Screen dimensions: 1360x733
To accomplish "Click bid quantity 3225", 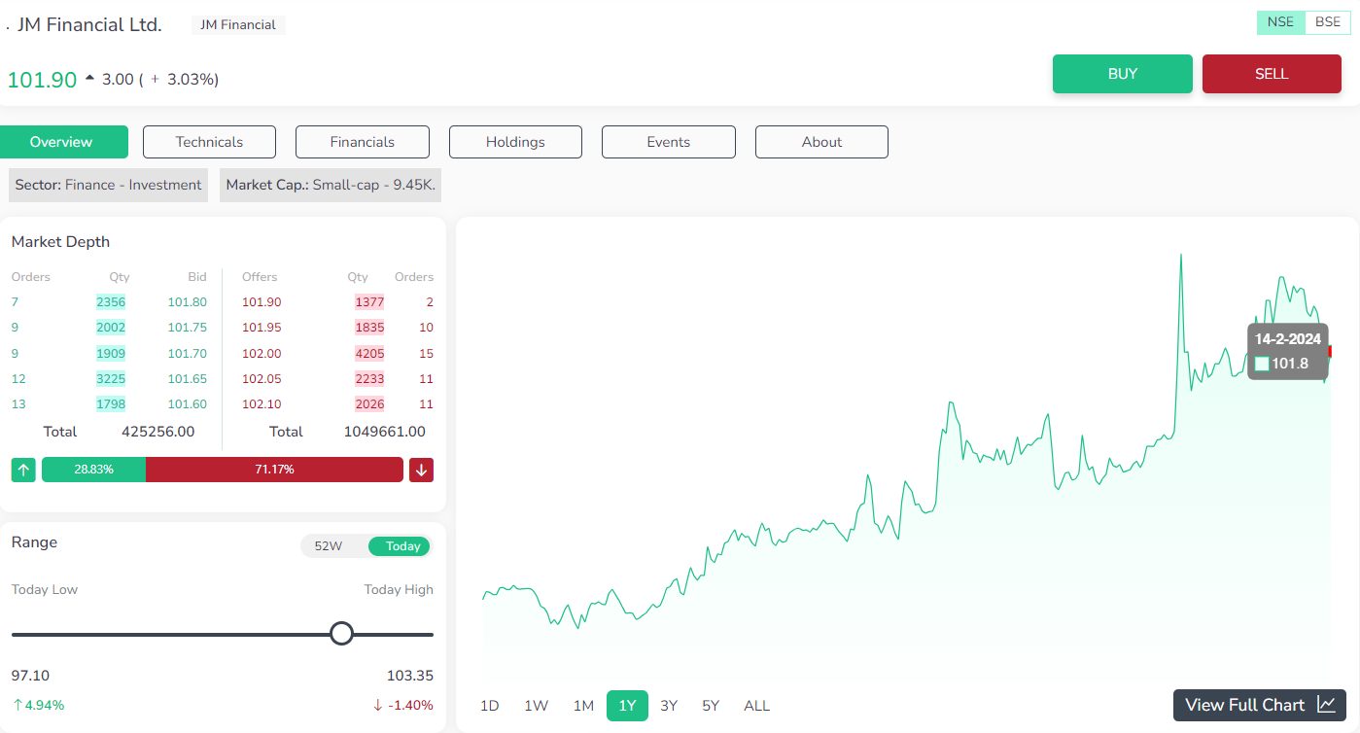I will click(x=111, y=378).
